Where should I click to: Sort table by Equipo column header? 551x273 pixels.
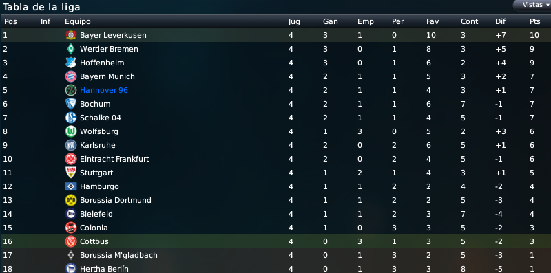(78, 21)
